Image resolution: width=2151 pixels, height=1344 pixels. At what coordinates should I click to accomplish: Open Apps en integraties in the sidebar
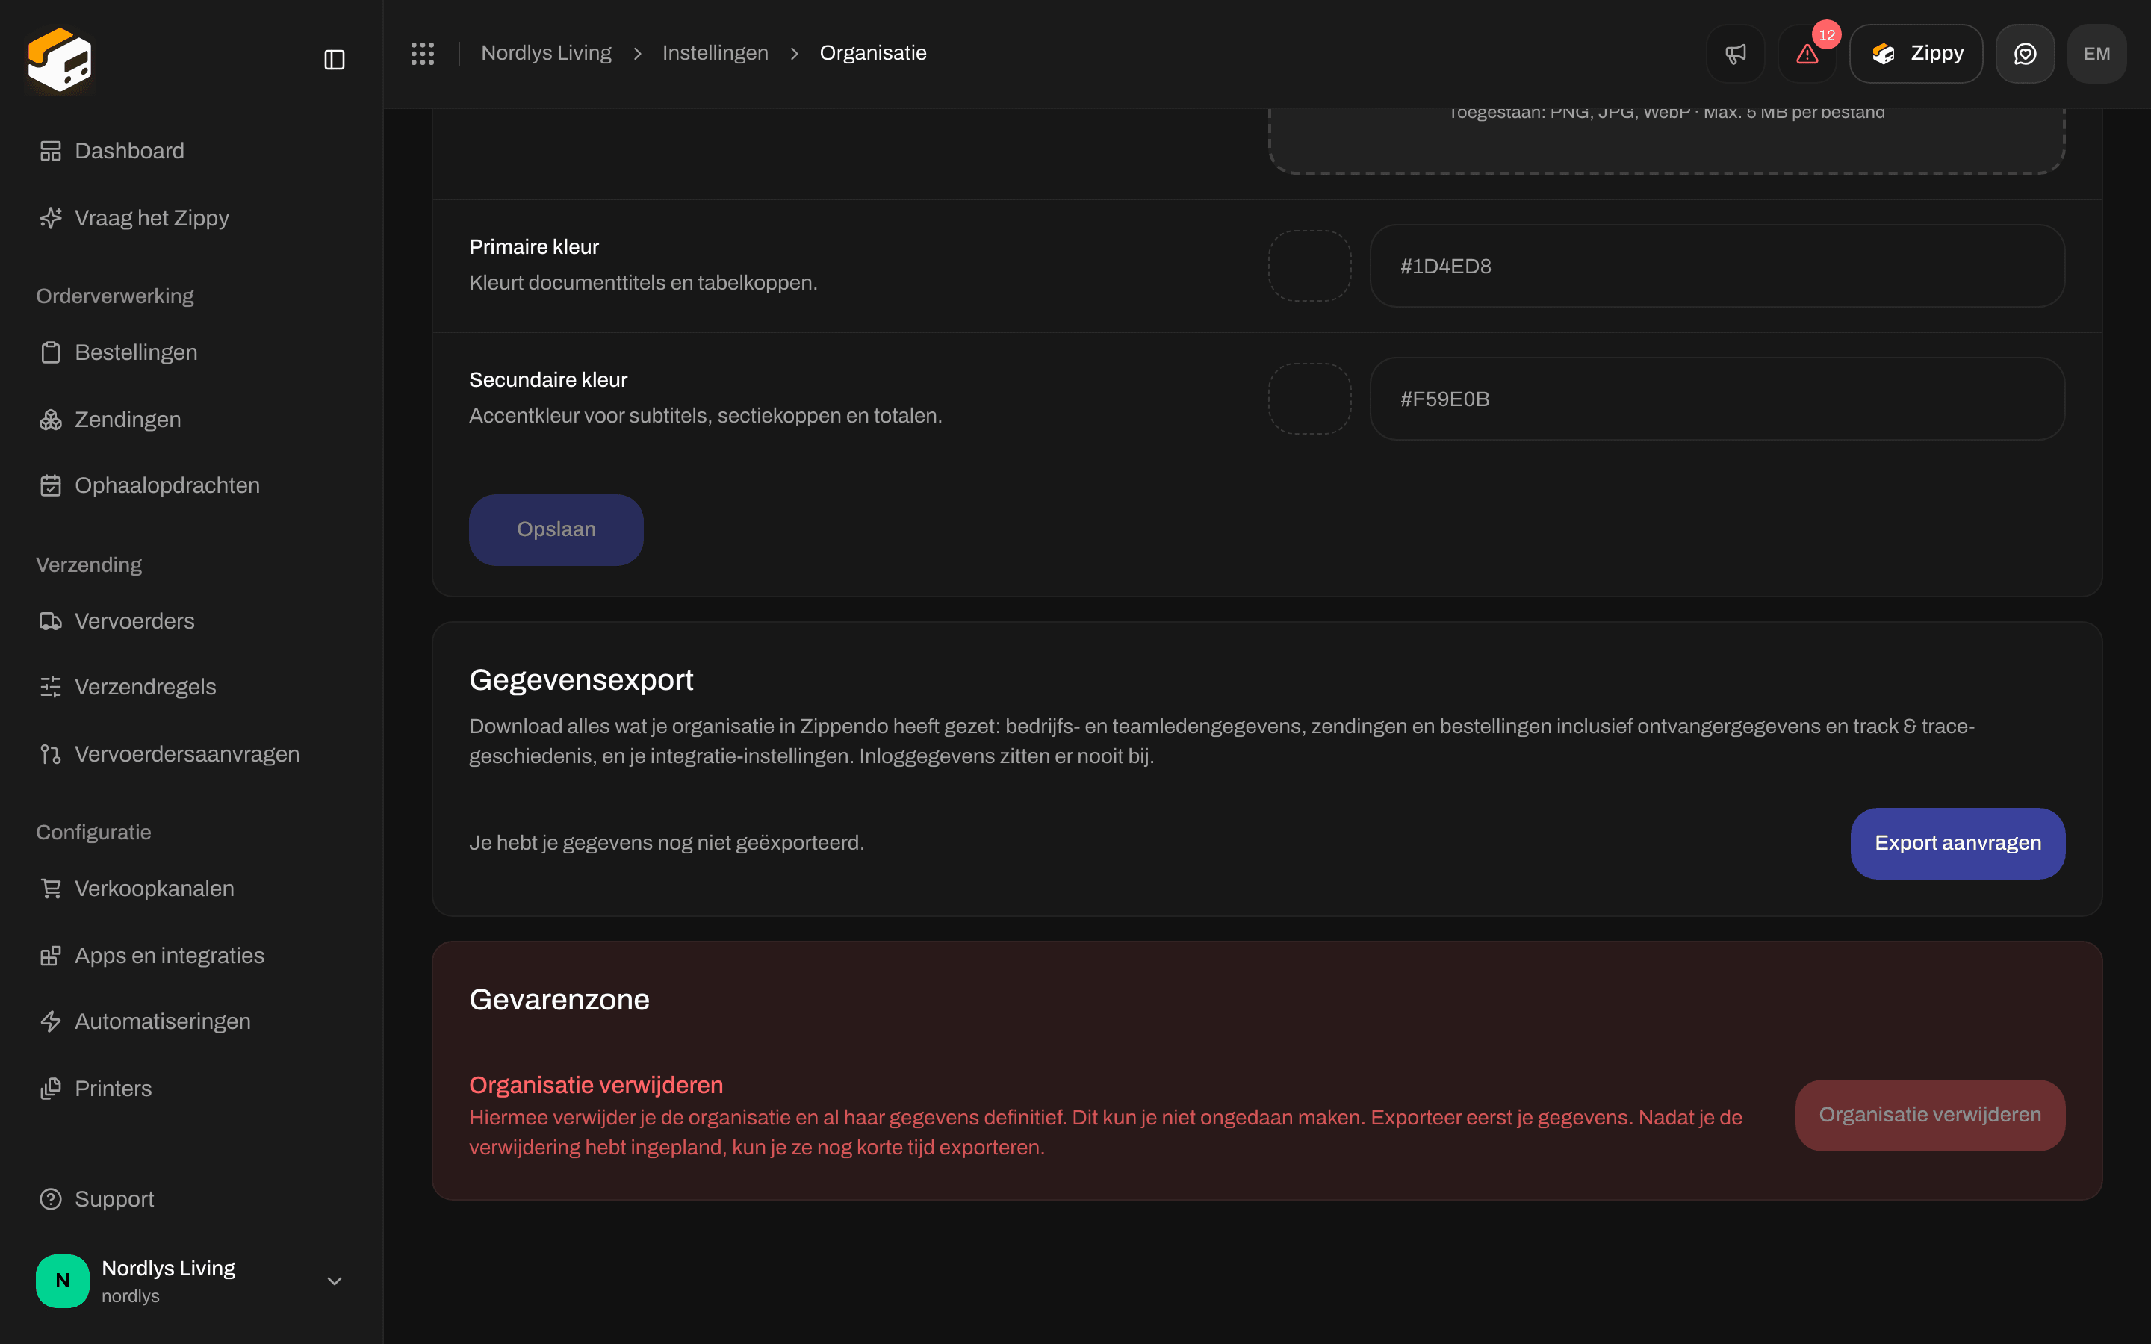[x=191, y=956]
